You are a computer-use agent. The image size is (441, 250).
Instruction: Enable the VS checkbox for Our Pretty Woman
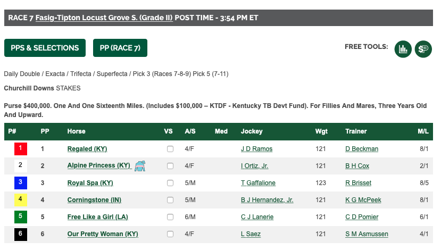(170, 234)
